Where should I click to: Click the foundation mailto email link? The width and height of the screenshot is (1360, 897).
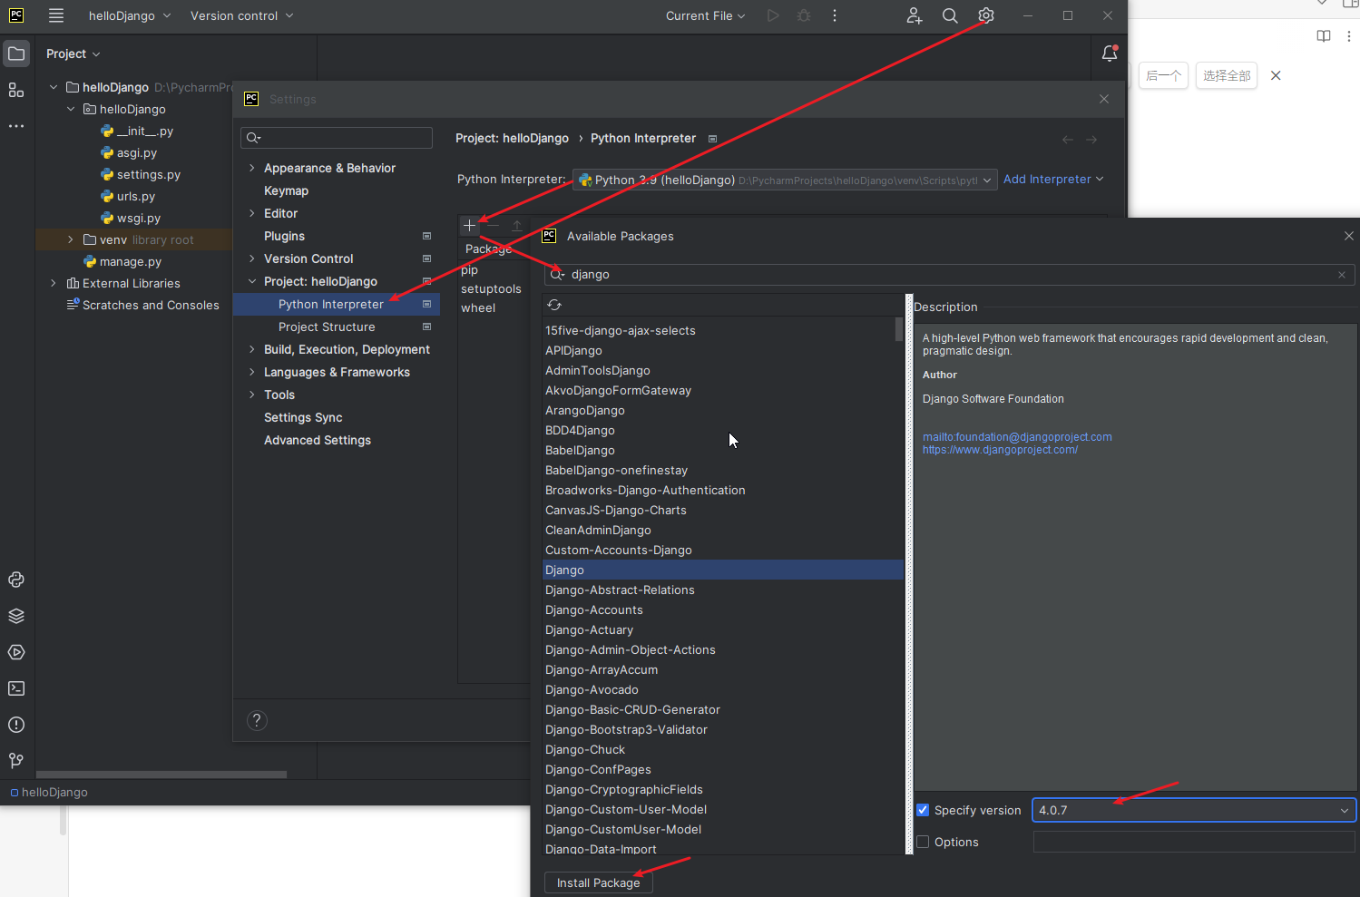tap(1017, 437)
